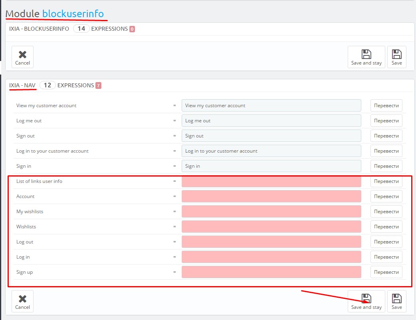Image resolution: width=416 pixels, height=320 pixels.
Task: Click empty field for List of links user info
Action: 271,181
